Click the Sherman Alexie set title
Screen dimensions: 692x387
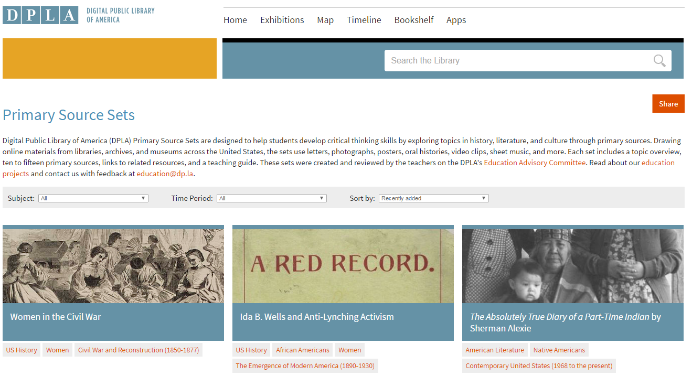566,322
